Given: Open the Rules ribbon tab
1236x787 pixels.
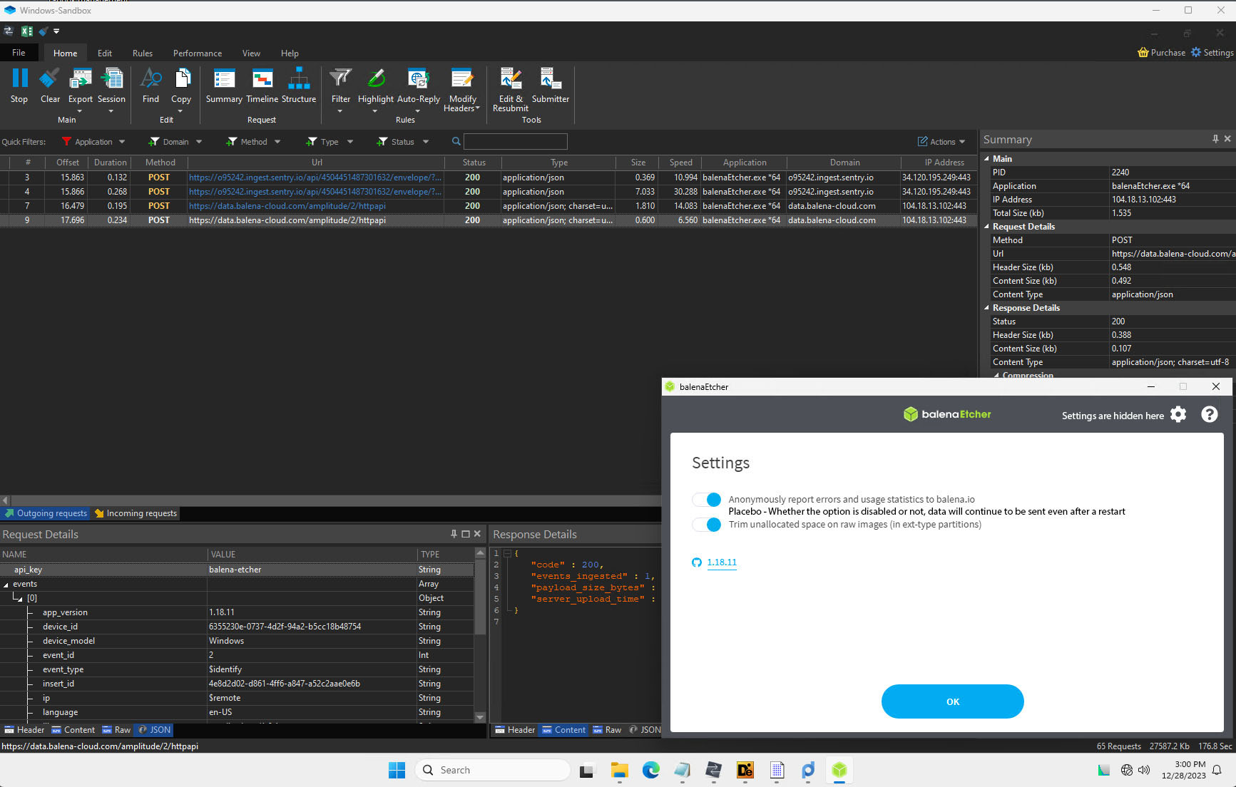Looking at the screenshot, I should (142, 53).
